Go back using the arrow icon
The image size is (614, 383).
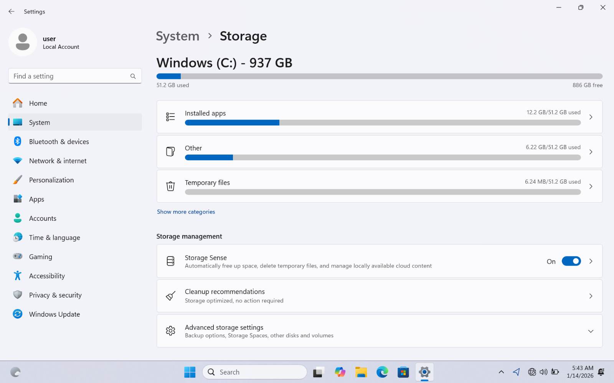pos(12,12)
